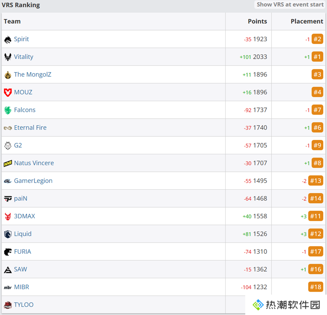Click the #6 placement badge
The width and height of the screenshot is (327, 315).
pos(318,127)
